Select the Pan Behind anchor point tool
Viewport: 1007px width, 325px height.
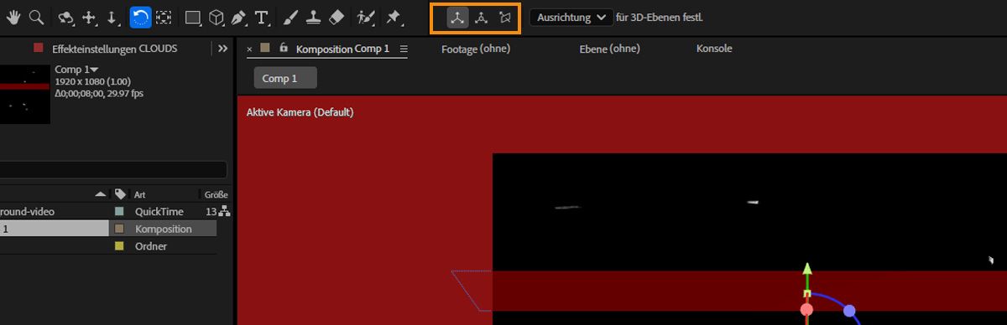pos(164,17)
